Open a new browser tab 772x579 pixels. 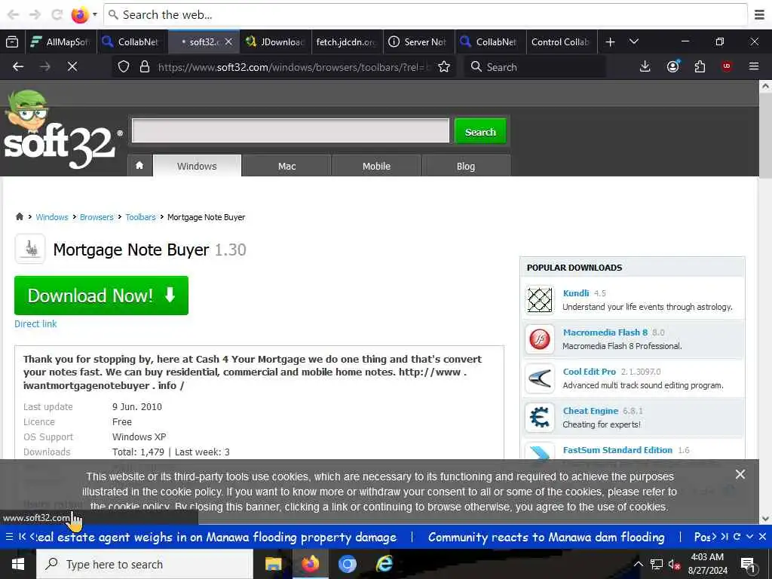pos(610,42)
